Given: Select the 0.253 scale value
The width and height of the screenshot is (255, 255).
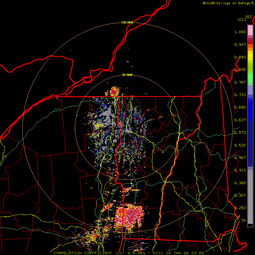Looking at the screenshot, I should (x=240, y=208).
